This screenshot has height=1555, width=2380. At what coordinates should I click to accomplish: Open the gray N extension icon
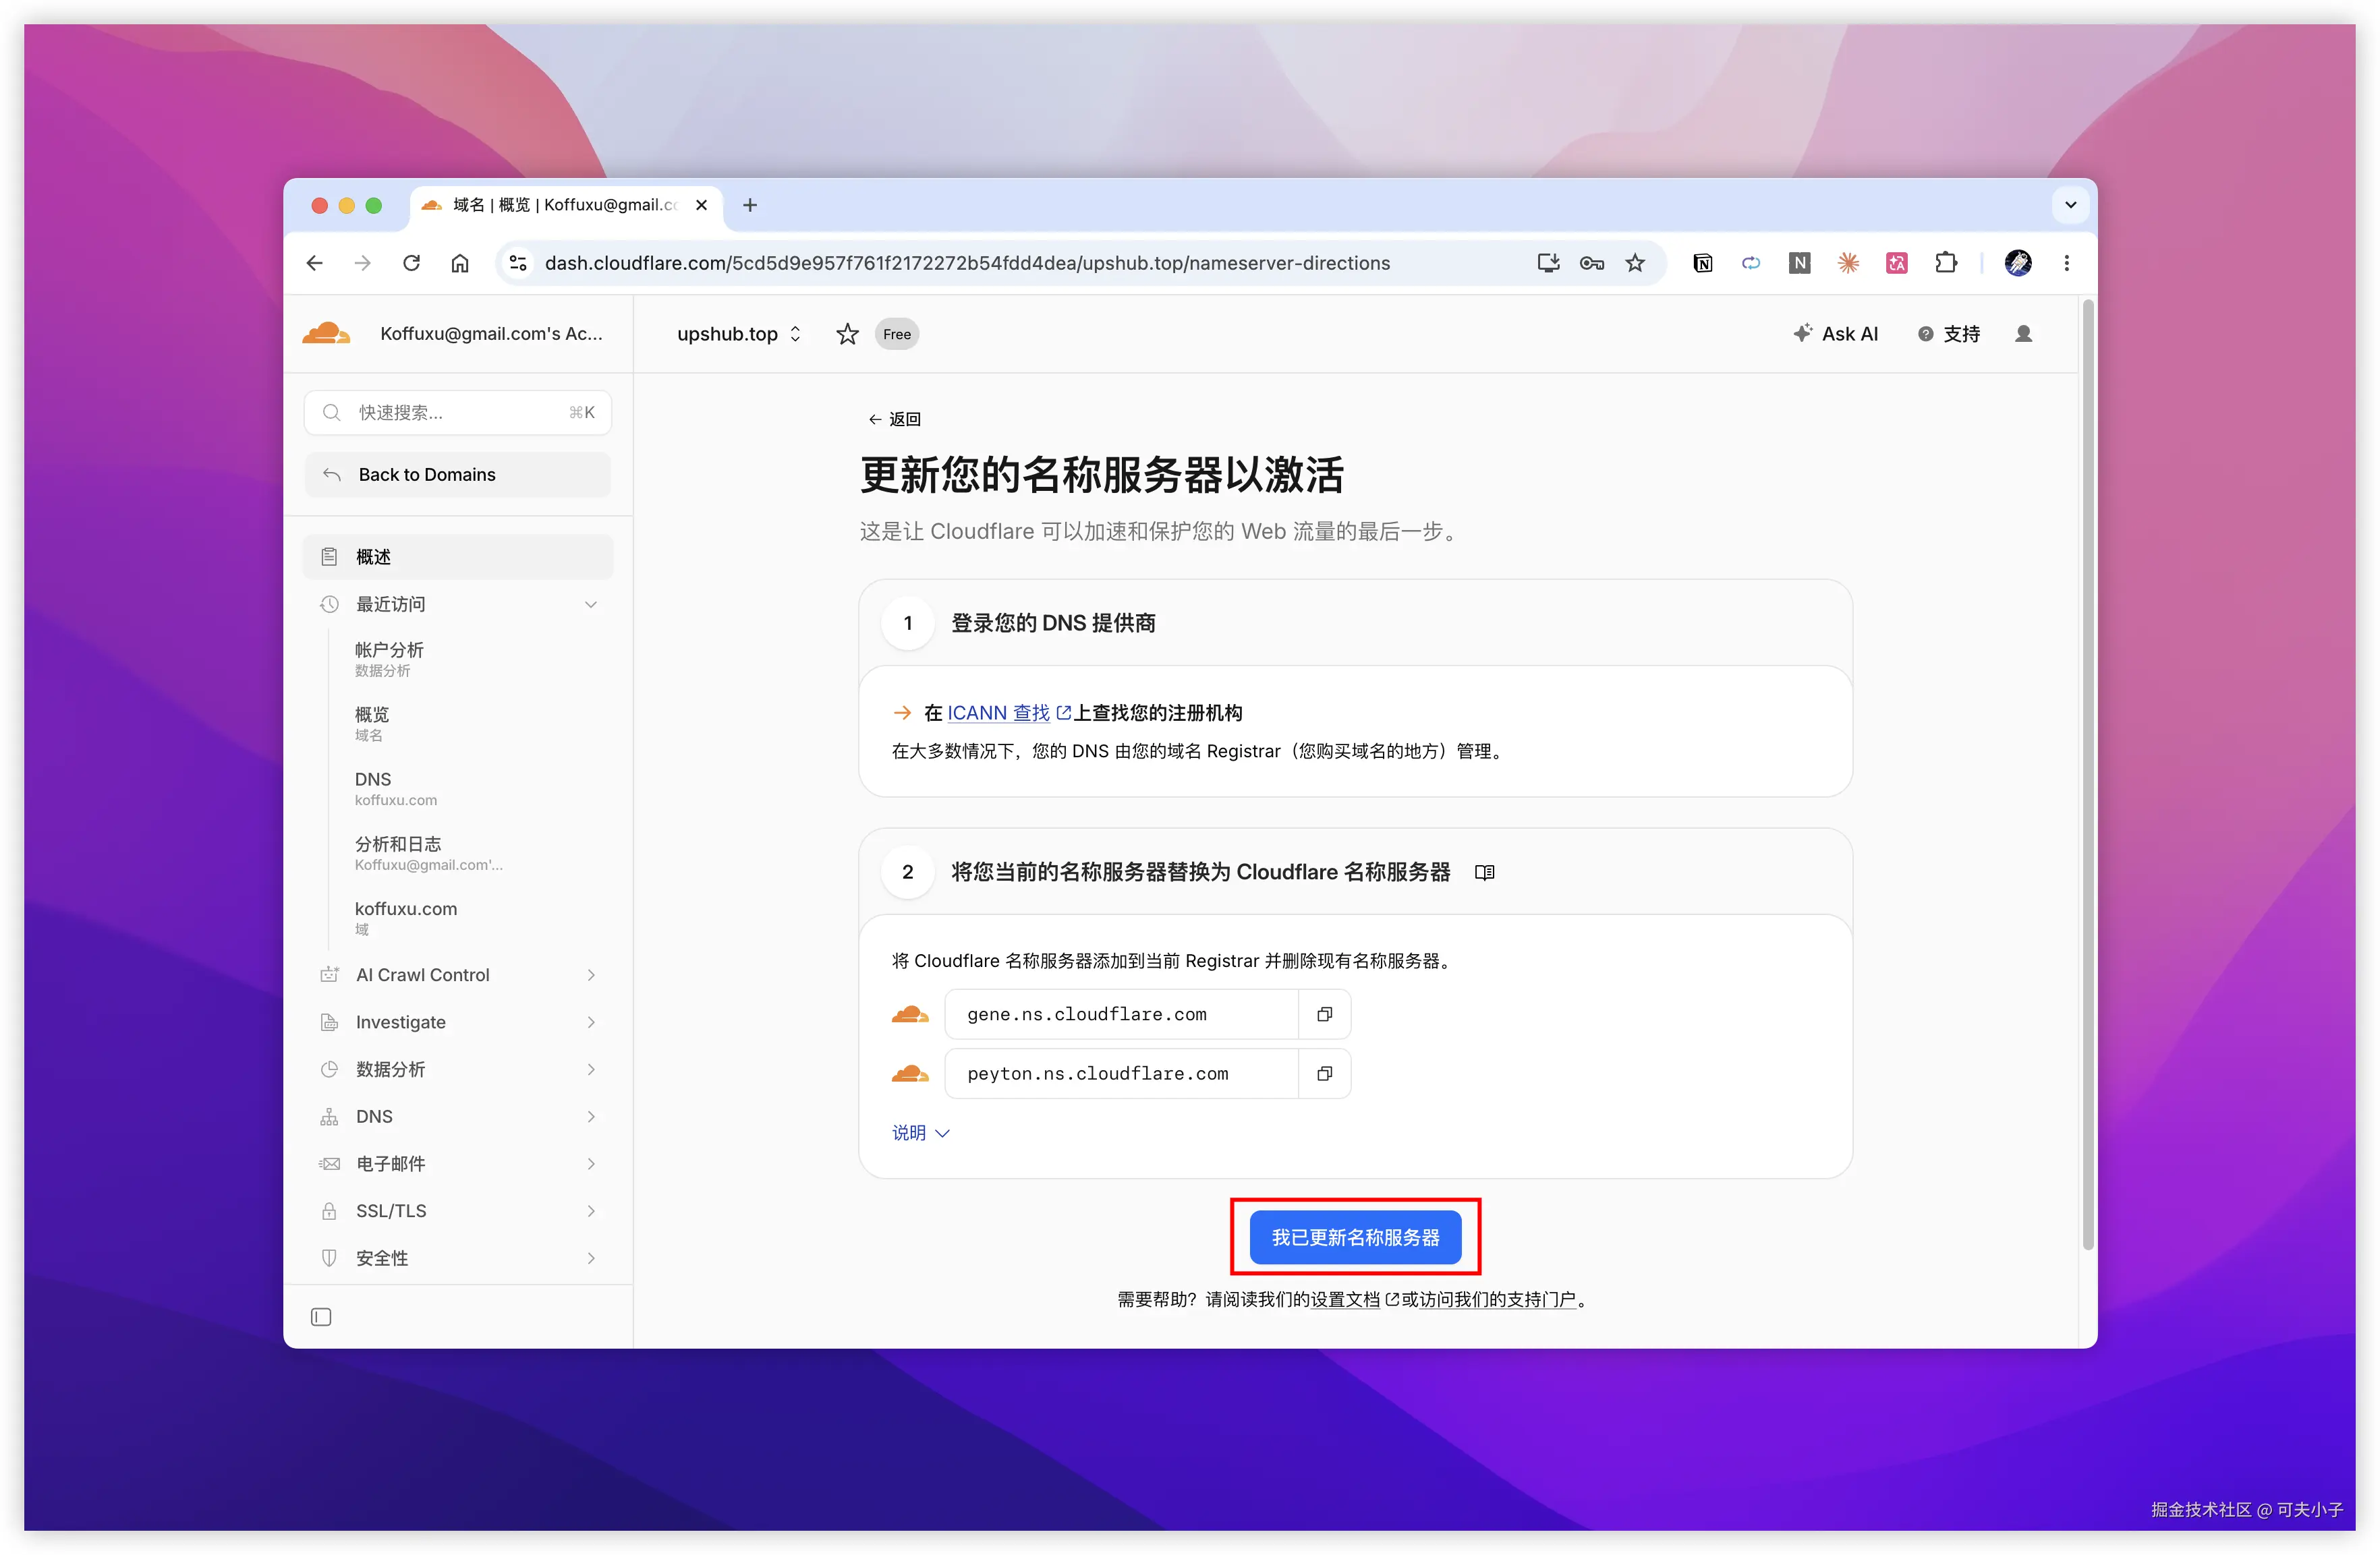click(1800, 263)
